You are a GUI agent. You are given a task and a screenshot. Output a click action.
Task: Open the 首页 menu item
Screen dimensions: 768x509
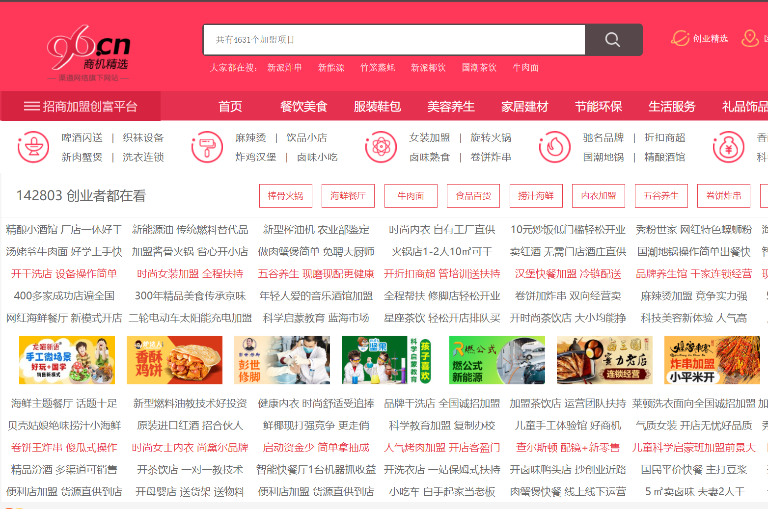point(230,107)
